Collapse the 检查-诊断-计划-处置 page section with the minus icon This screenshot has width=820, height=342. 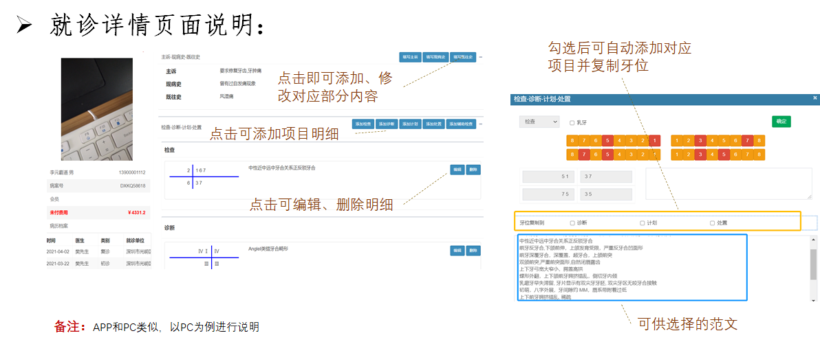(x=481, y=124)
